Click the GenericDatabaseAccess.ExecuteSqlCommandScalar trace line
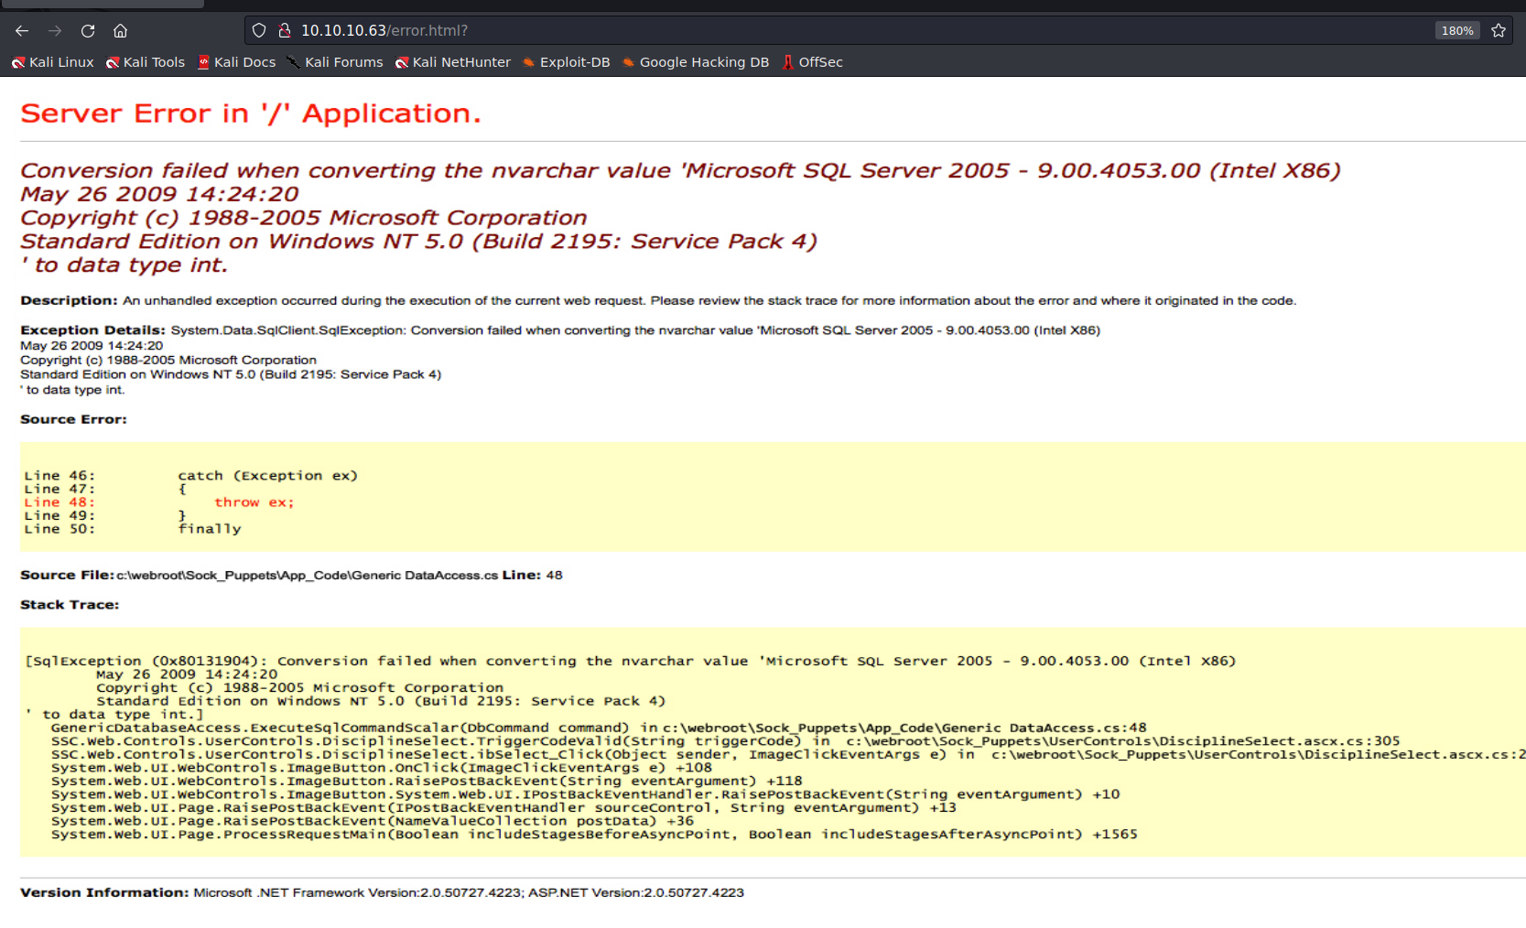Viewport: 1526px width, 928px height. [599, 728]
